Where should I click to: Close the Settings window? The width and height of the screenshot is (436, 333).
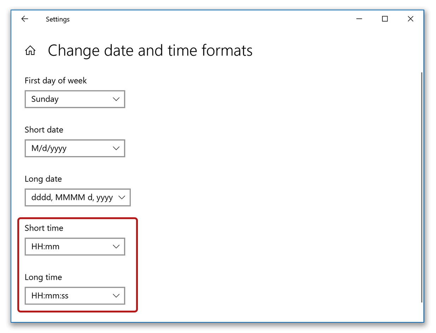click(x=411, y=19)
